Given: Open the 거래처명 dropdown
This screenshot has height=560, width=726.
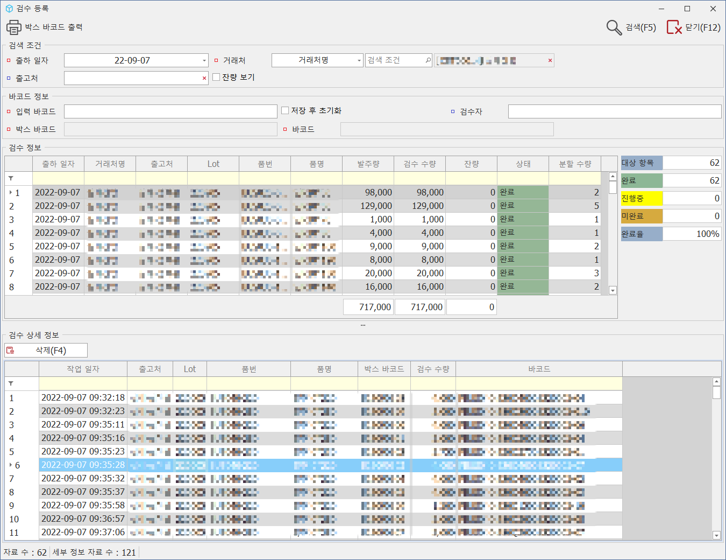Looking at the screenshot, I should click(359, 60).
